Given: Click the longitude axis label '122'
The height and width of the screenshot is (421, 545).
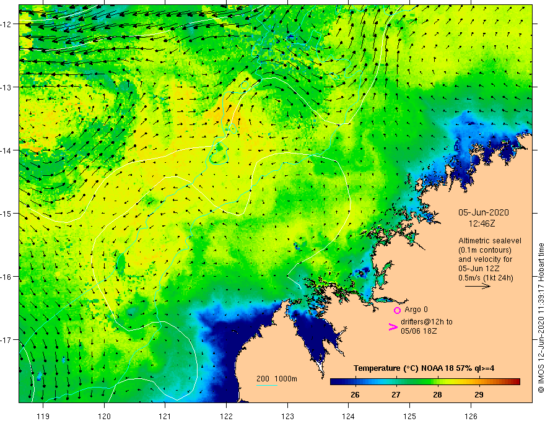Looking at the screenshot, I should (x=226, y=416).
